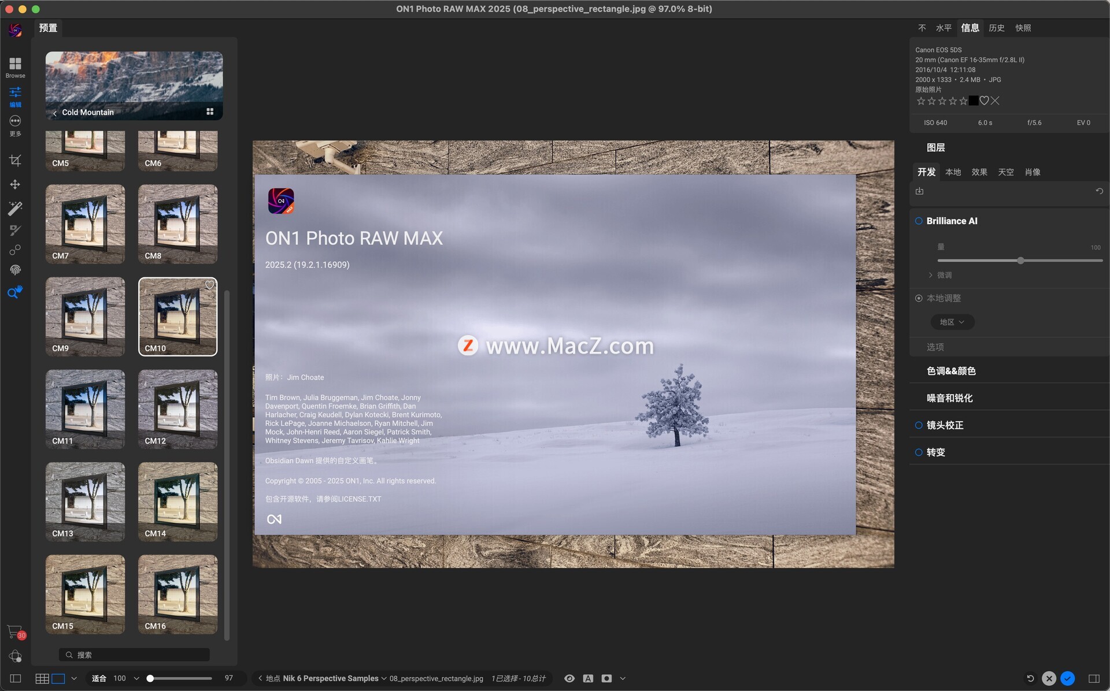This screenshot has height=691, width=1110.
Task: Open the Browse module
Action: pyautogui.click(x=15, y=67)
